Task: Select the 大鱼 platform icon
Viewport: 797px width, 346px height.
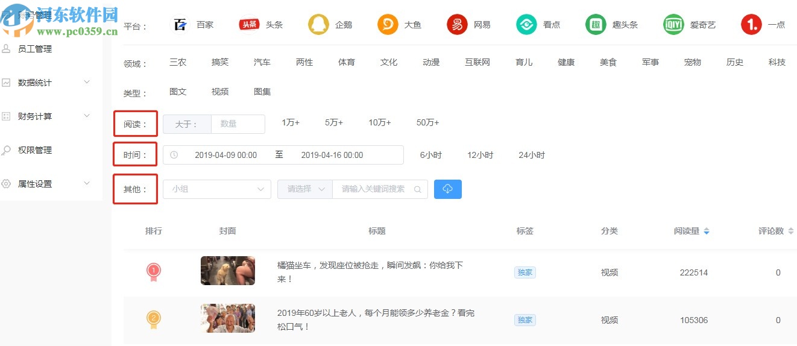Action: coord(388,25)
